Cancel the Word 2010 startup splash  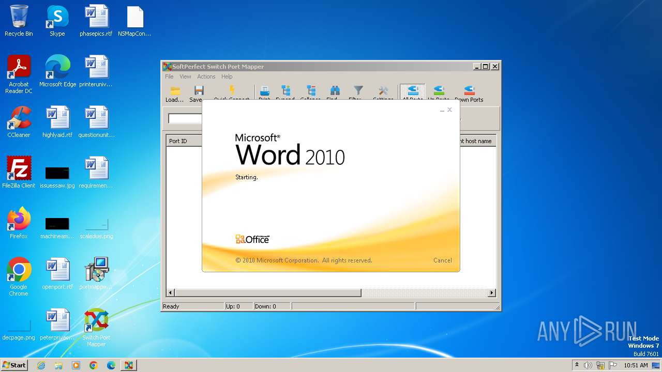[442, 260]
